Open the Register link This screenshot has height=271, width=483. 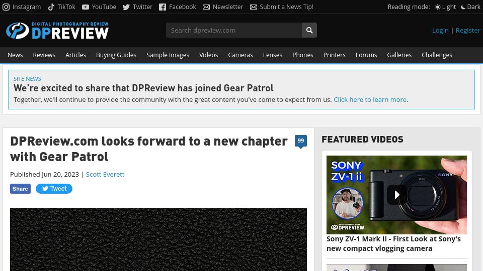click(468, 31)
